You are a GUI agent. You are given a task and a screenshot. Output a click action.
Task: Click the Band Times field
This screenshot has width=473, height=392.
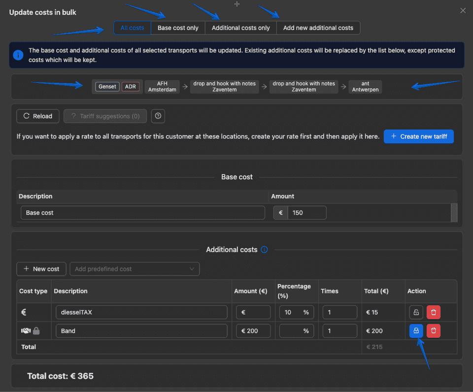(340, 331)
